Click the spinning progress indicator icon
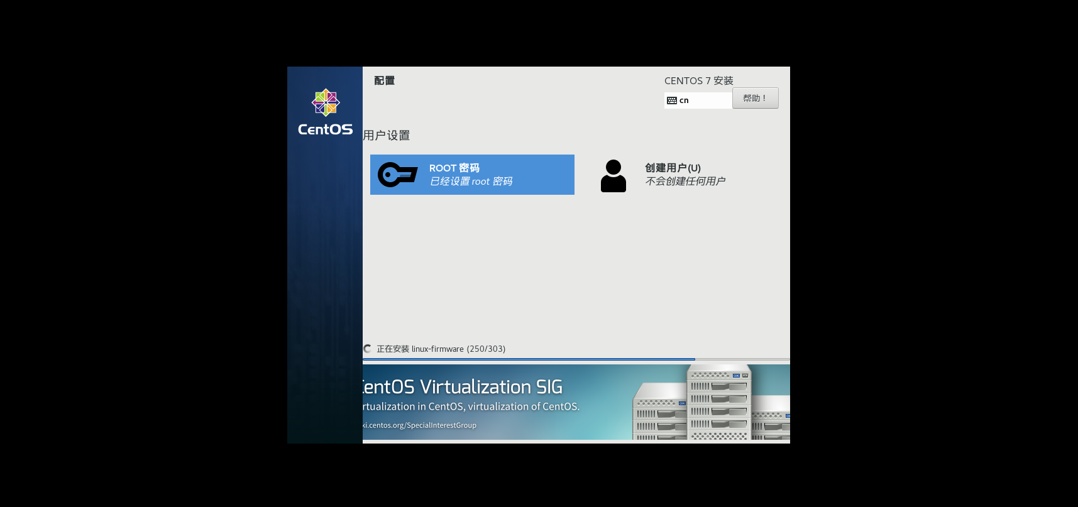The height and width of the screenshot is (507, 1078). (367, 349)
